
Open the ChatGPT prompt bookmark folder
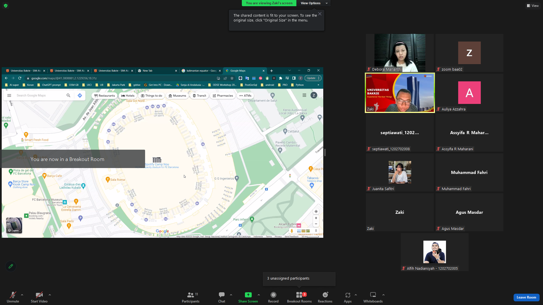[49, 85]
